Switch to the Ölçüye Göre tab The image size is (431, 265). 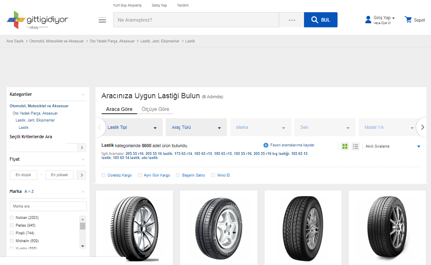(x=155, y=109)
